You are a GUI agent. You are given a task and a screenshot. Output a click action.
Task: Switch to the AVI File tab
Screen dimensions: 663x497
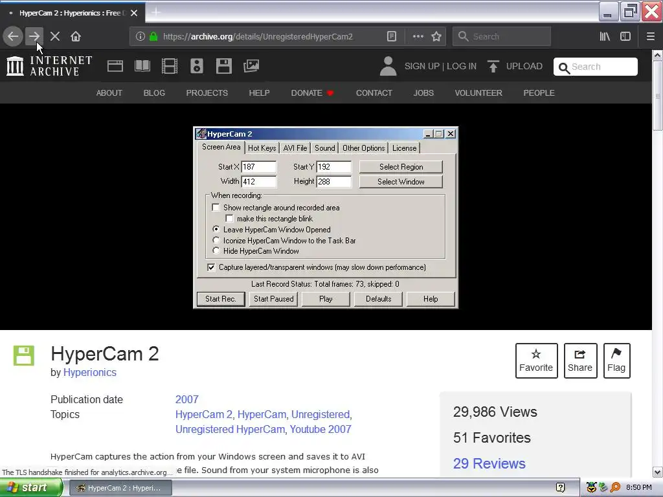coord(295,148)
